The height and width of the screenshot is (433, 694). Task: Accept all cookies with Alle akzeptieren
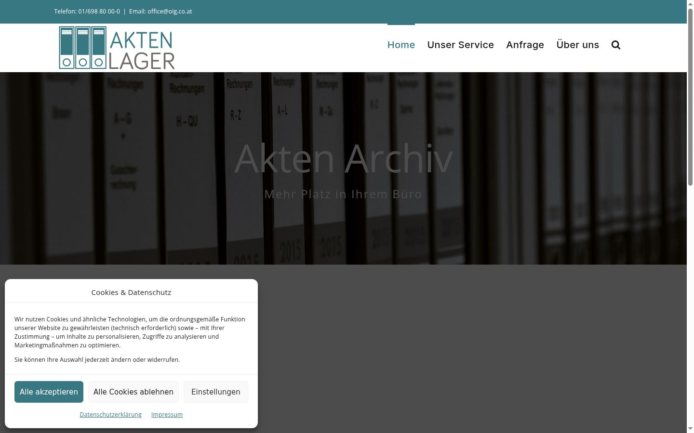click(49, 392)
